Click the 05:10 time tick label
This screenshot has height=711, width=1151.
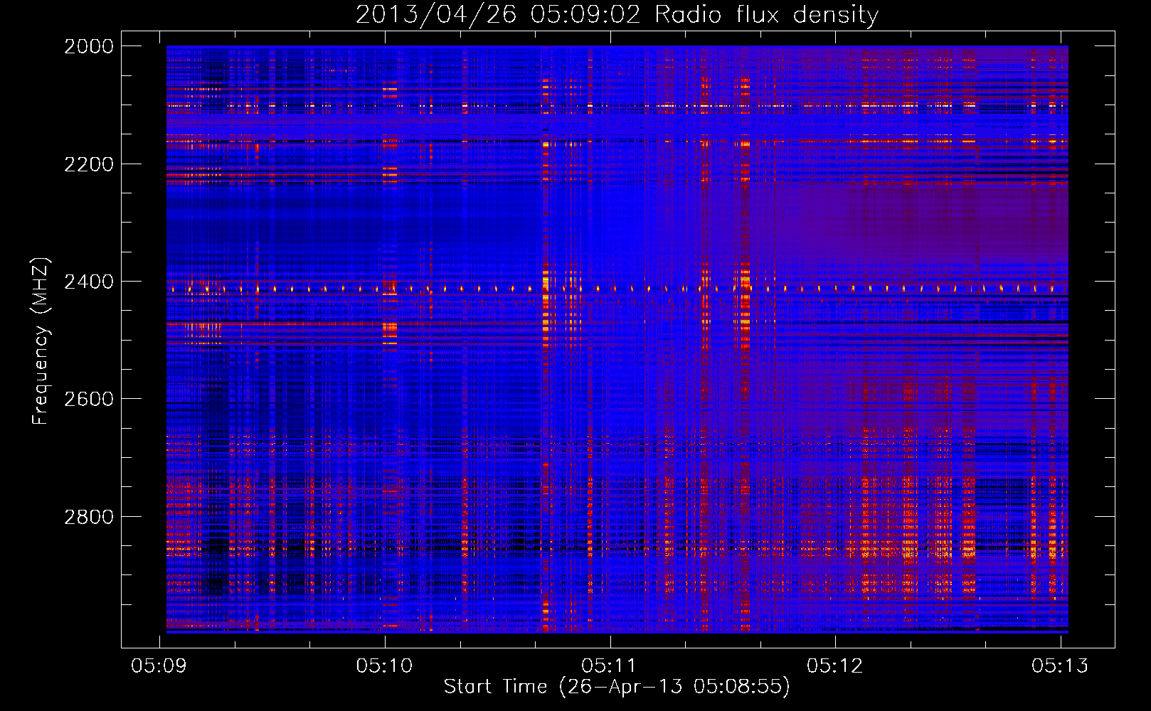(385, 665)
